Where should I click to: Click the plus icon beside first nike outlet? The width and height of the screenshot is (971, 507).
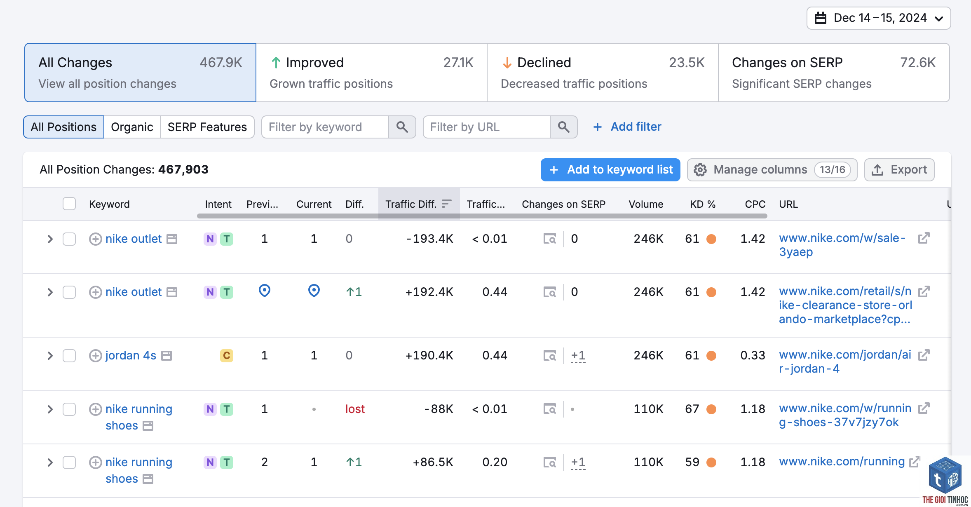(96, 239)
